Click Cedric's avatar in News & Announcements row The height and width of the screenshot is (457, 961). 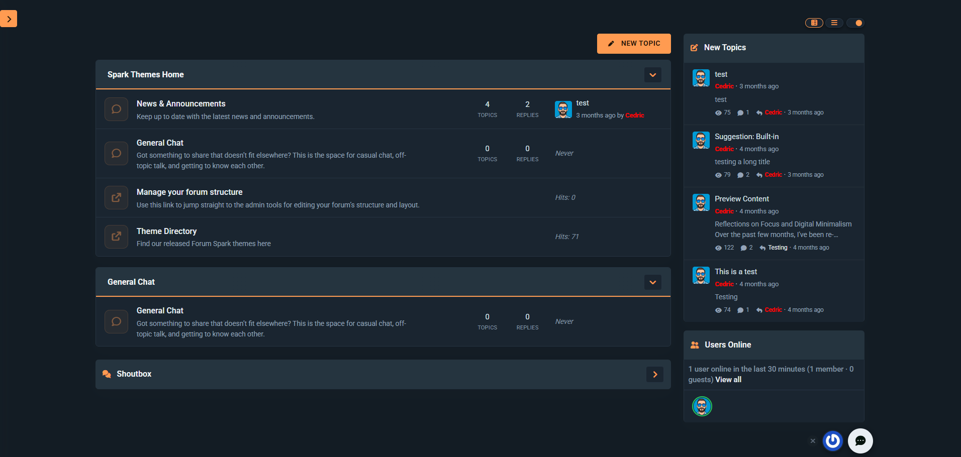coord(563,109)
